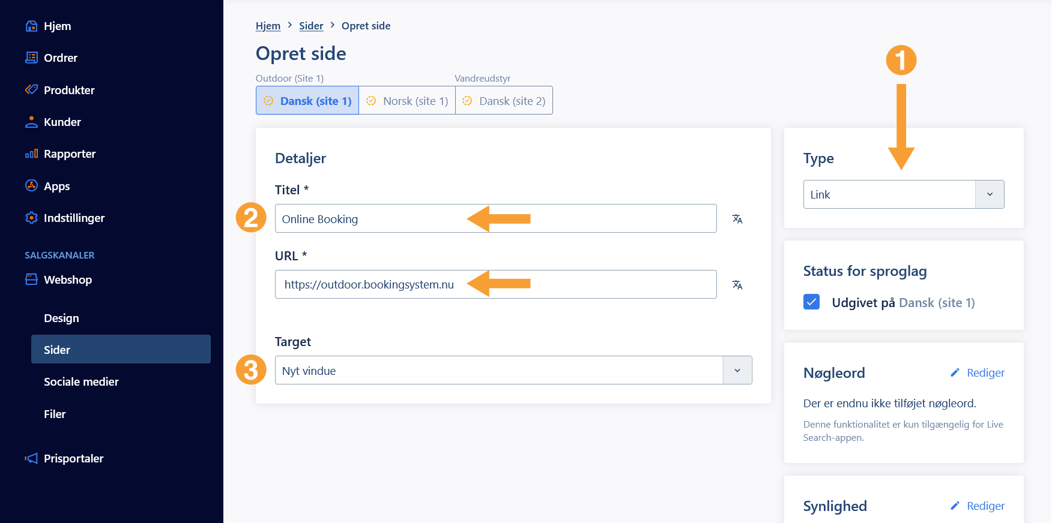Uncheck Udgivet på Dansk (site 1) checkbox
Screen dimensions: 1052x523
coord(811,302)
